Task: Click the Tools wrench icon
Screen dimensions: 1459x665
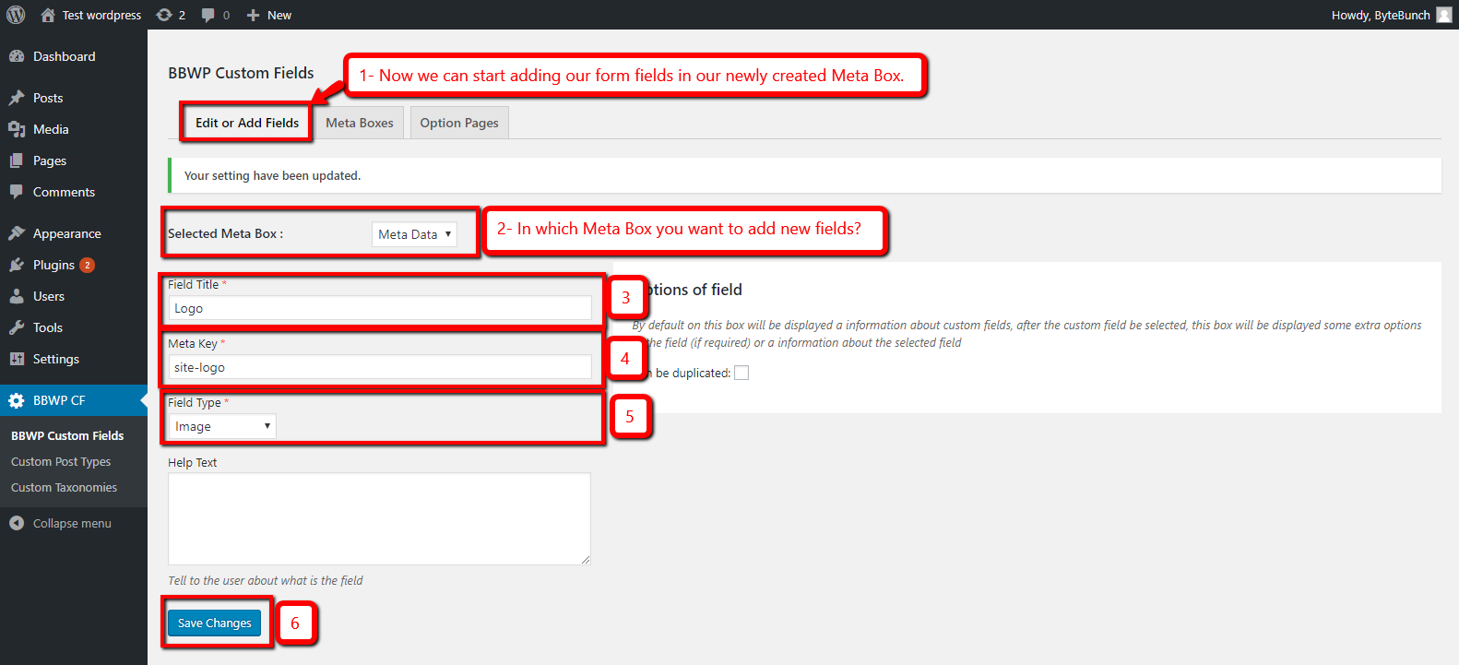Action: coord(17,327)
